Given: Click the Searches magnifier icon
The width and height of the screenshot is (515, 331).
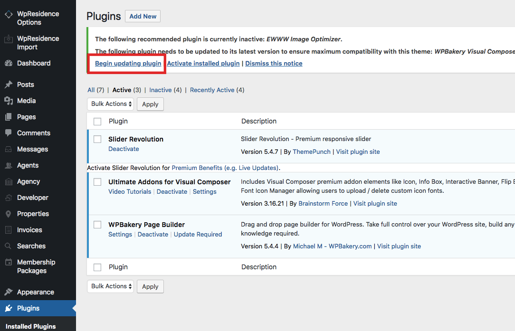Looking at the screenshot, I should [9, 246].
